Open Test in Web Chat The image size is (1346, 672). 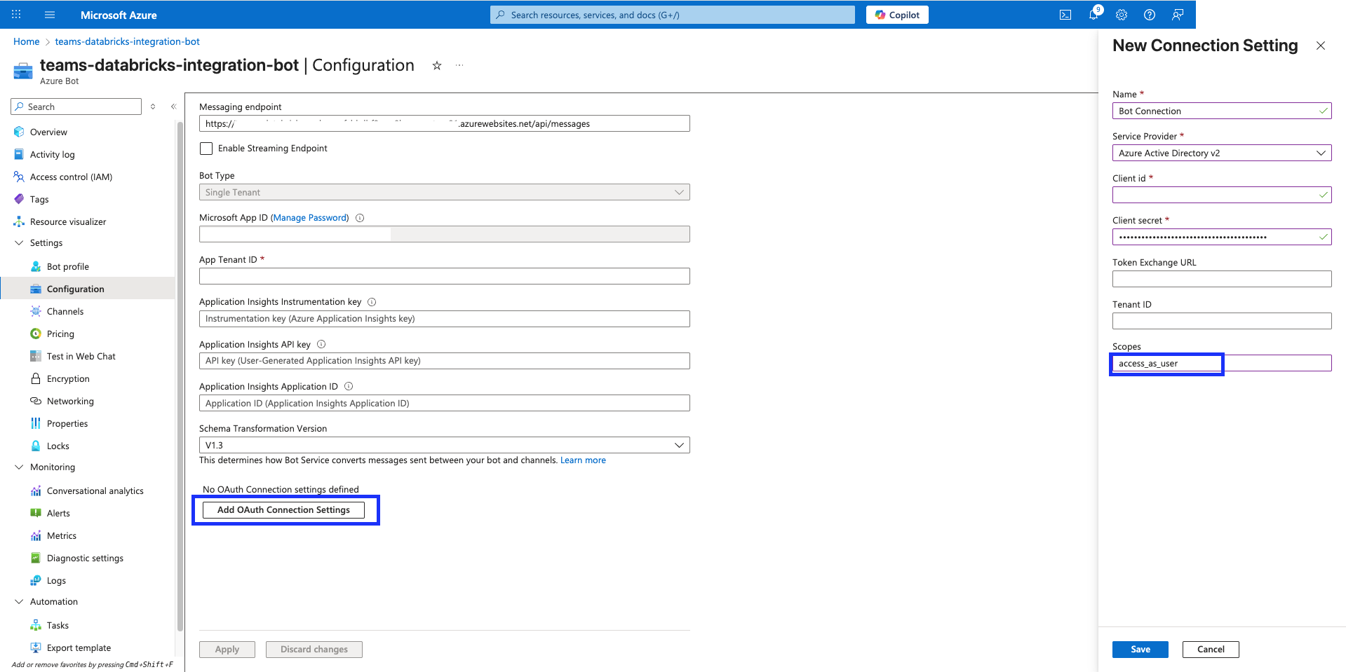click(x=81, y=356)
